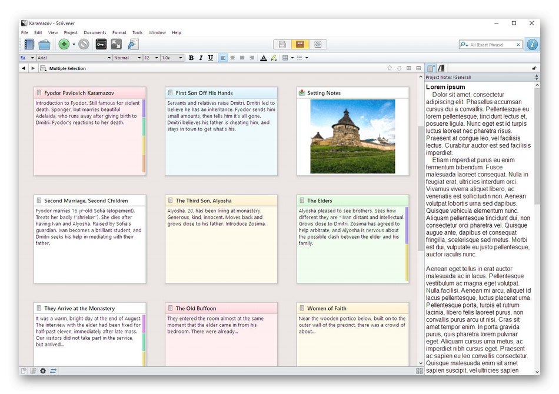
Task: Click the blue sync arrows footer icon
Action: coord(53,371)
